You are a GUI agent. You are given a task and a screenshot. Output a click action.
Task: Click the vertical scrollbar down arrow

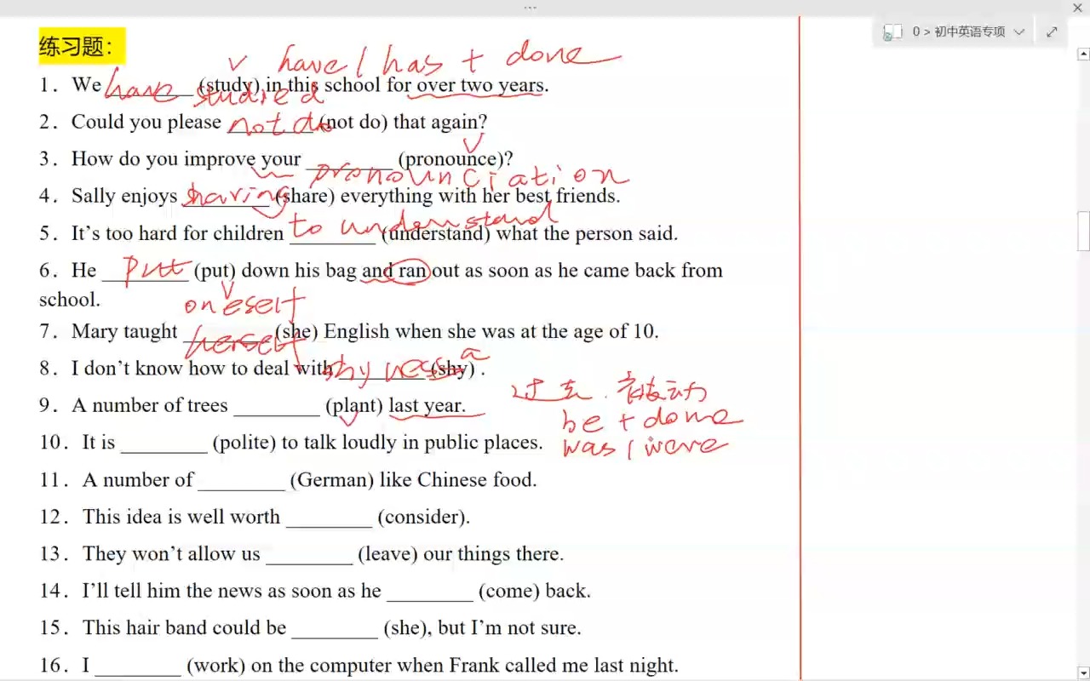tap(1083, 672)
